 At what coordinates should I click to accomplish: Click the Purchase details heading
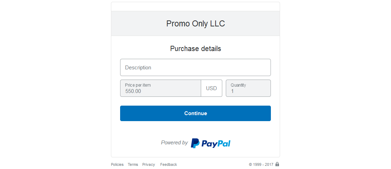[x=195, y=49]
